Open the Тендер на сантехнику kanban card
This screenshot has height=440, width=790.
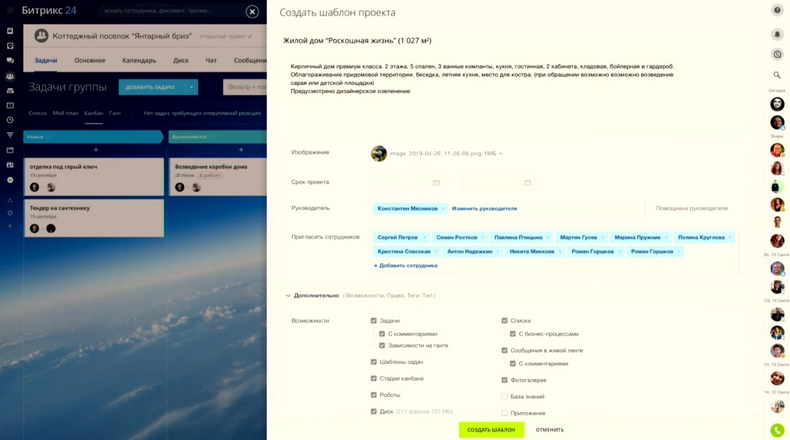tap(93, 218)
